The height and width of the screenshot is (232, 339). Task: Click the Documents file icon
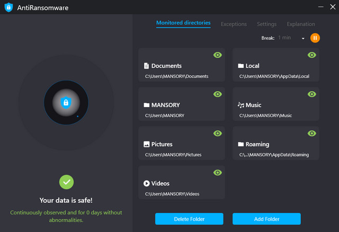[146, 66]
